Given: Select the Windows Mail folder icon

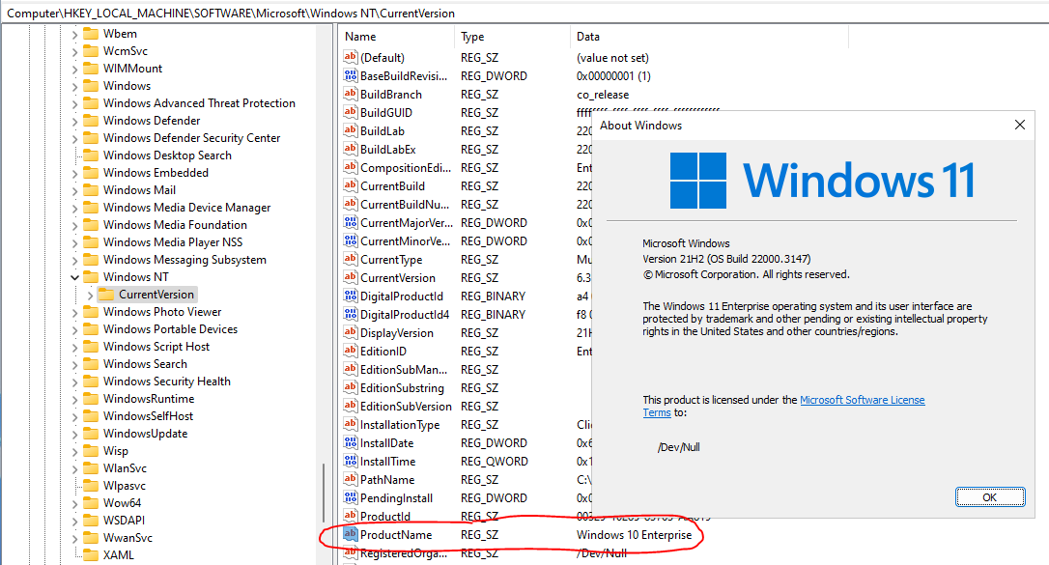Looking at the screenshot, I should click(91, 190).
